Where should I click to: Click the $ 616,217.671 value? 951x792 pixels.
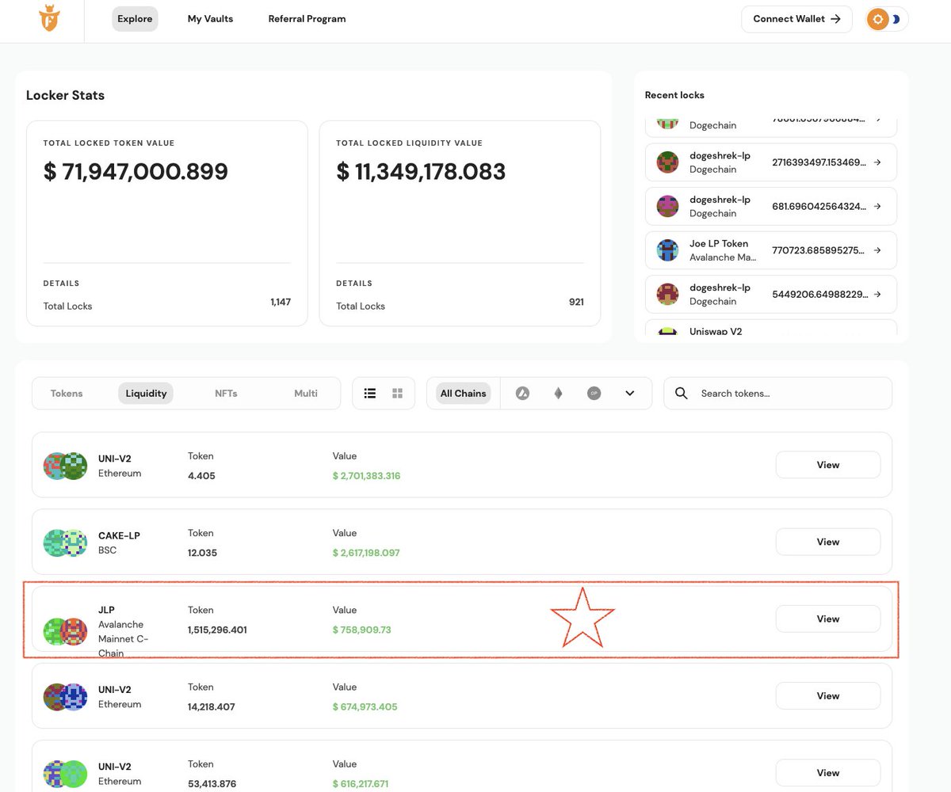pos(361,783)
